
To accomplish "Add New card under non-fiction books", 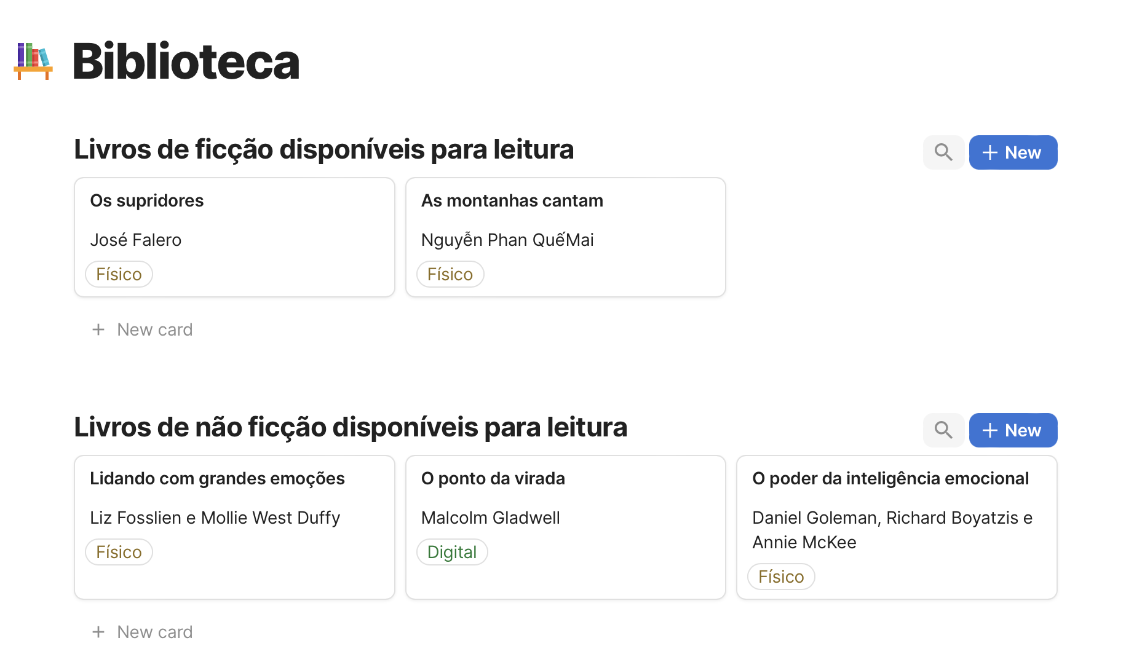I will 142,632.
